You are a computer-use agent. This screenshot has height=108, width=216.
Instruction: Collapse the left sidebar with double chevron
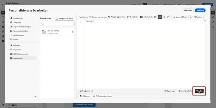35,97
